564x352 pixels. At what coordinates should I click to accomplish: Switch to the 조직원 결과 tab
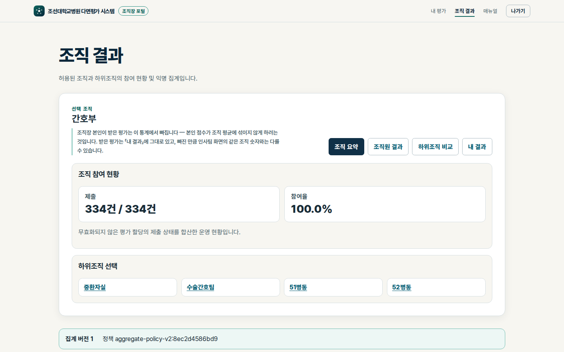[x=388, y=147]
